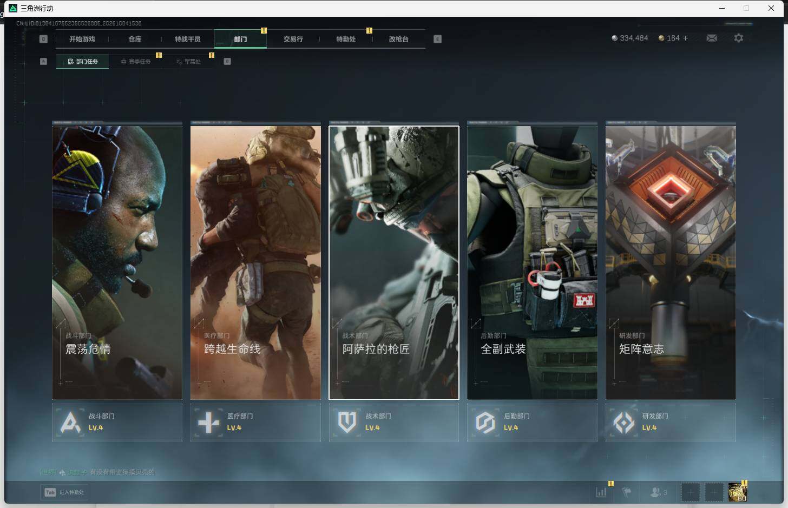Viewport: 788px width, 508px height.
Task: Switch to the 交易行 tab
Action: [293, 39]
